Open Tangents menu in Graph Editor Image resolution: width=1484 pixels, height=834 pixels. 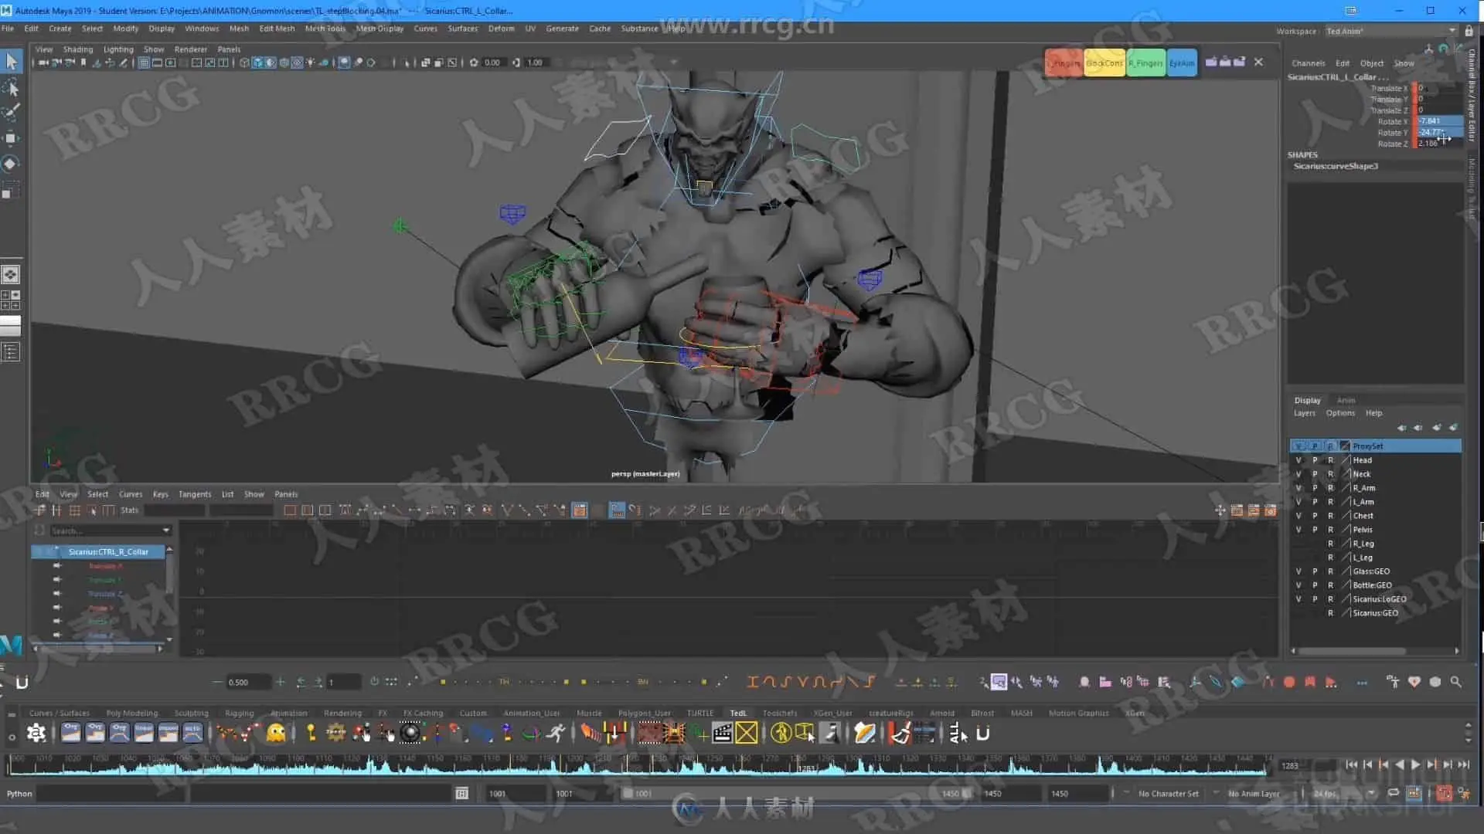(x=195, y=494)
